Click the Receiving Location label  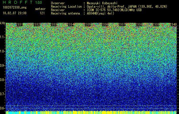tap(66, 7)
